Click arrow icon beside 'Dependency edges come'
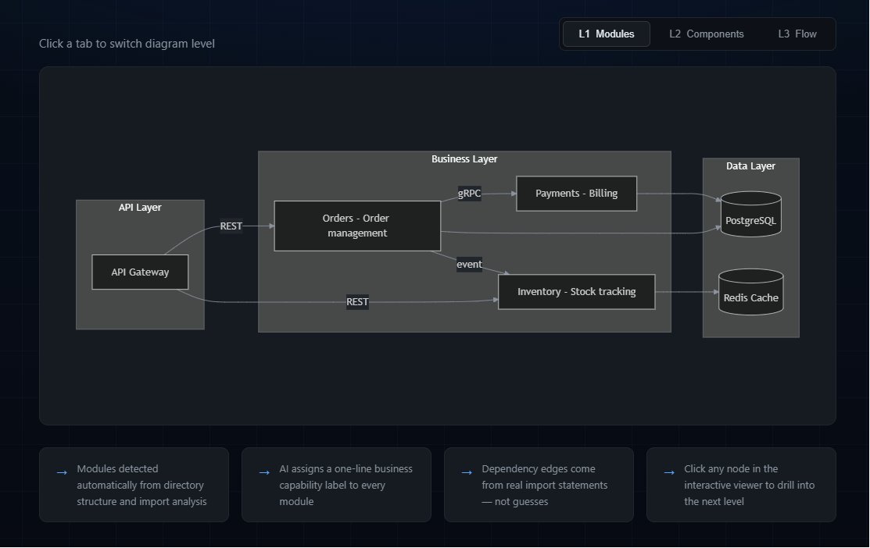 (x=467, y=472)
